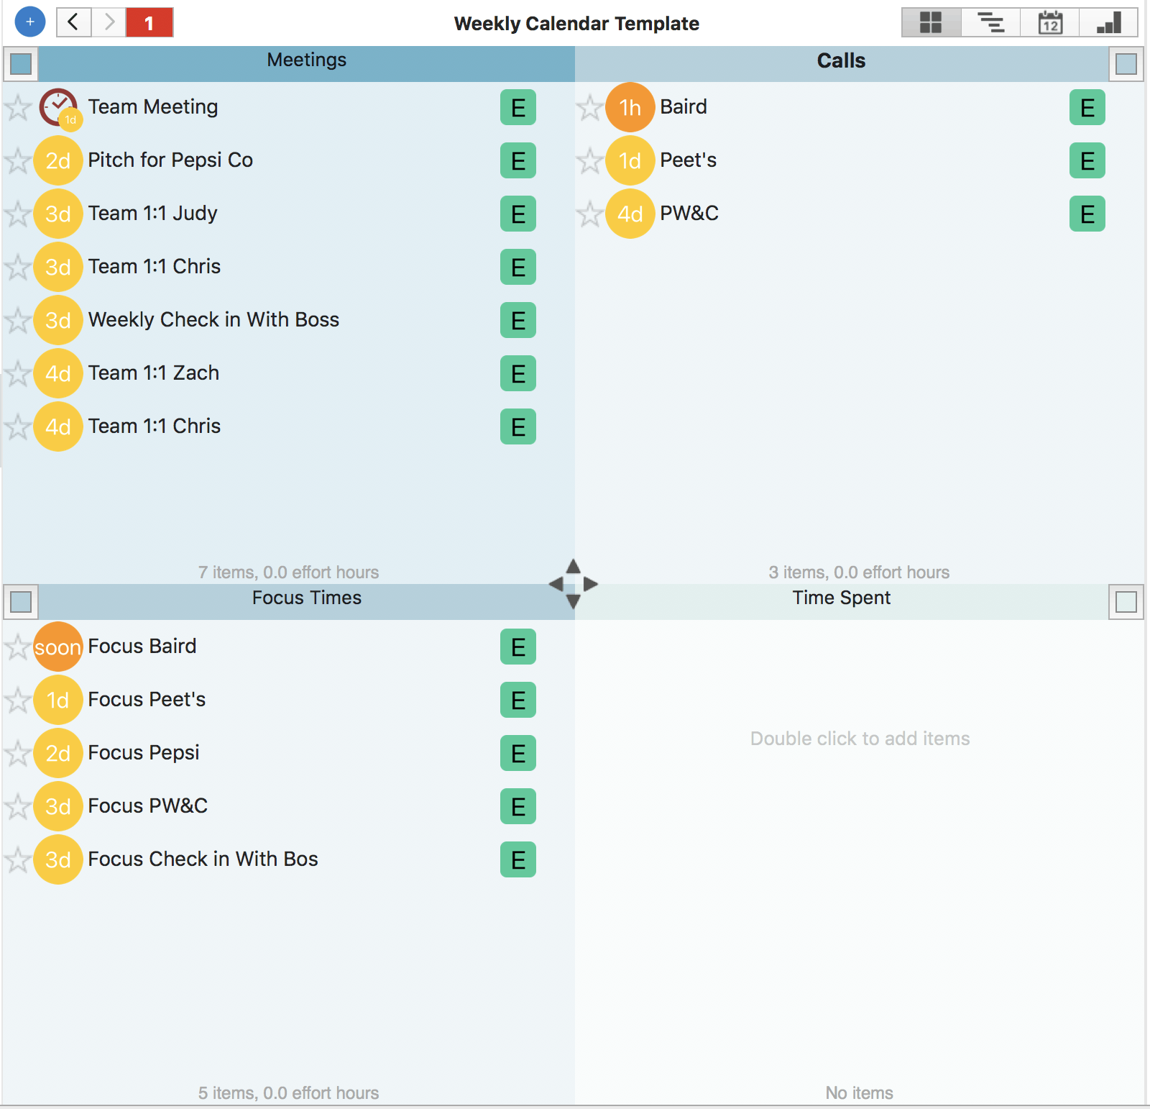
Task: Select the Focus PW&C item text
Action: [147, 806]
